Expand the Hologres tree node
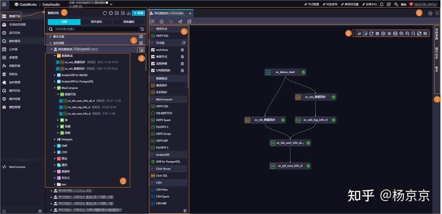The image size is (442, 214). pyautogui.click(x=55, y=139)
